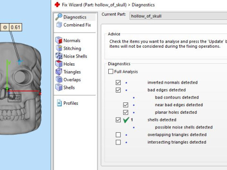The image size is (227, 170).
Task: Click the 'inverted normals detected' label
Action: point(173,83)
